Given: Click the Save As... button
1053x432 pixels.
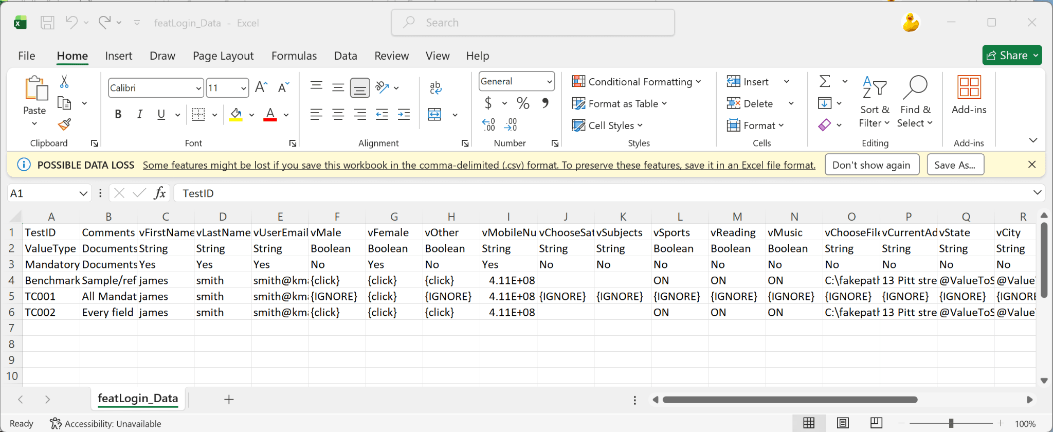Looking at the screenshot, I should pos(955,165).
